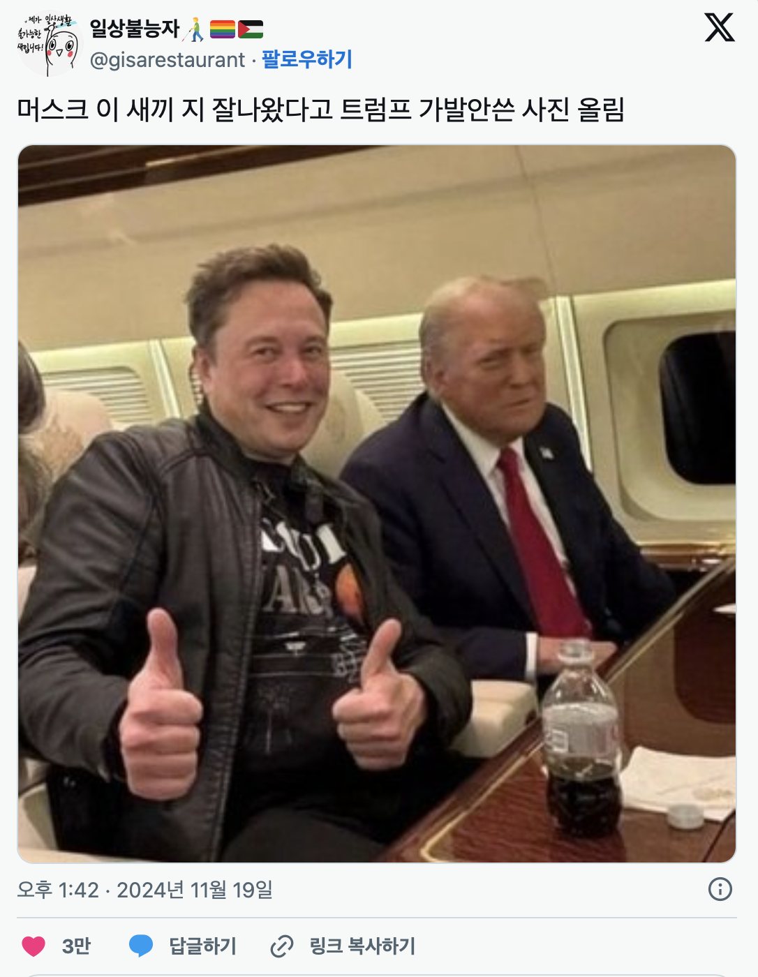The image size is (758, 977).
Task: Click the blue reply bubble icon
Action: tap(141, 946)
